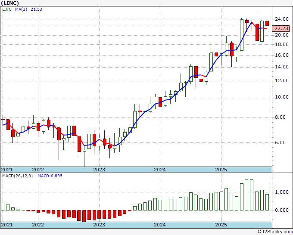Click 2023 on the price chart timeline
This screenshot has width=293, height=235.
[99, 170]
